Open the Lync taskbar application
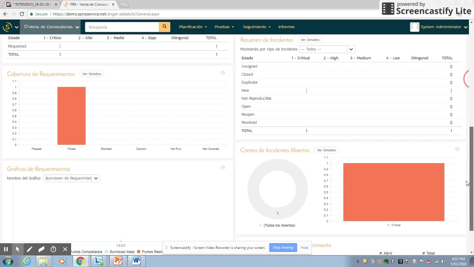474x267 pixels. point(99,261)
